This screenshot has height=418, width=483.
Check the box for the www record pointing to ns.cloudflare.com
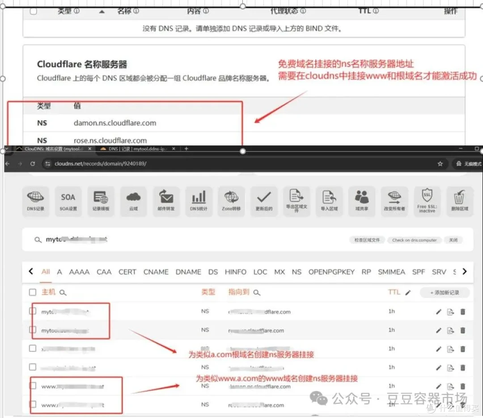click(x=33, y=386)
